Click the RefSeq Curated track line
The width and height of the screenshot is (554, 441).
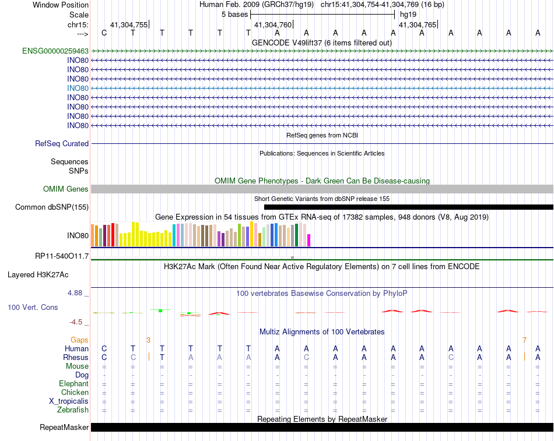[322, 144]
